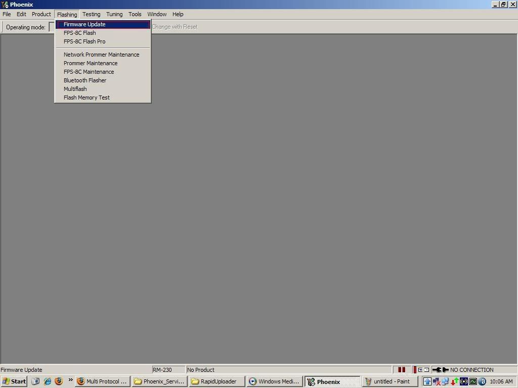The width and height of the screenshot is (518, 388).
Task: Open FPS-8C Maintenance entry
Action: coord(103,72)
